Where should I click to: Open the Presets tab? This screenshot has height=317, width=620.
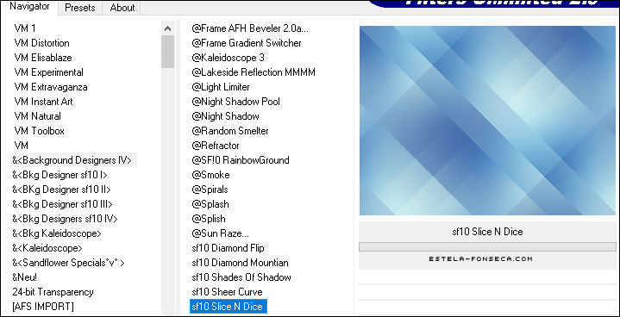(x=80, y=8)
